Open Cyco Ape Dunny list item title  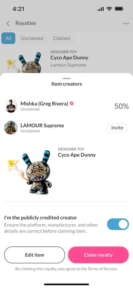pyautogui.click(x=69, y=58)
